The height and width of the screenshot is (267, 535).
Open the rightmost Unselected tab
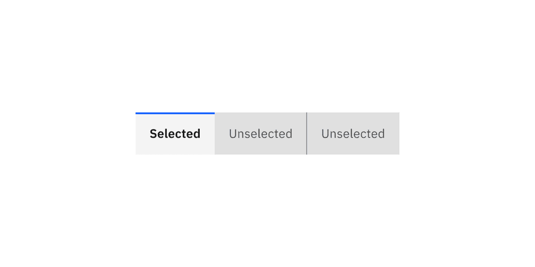353,133
